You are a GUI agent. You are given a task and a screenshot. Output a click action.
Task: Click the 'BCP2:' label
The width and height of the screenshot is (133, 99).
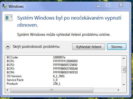[10, 65]
